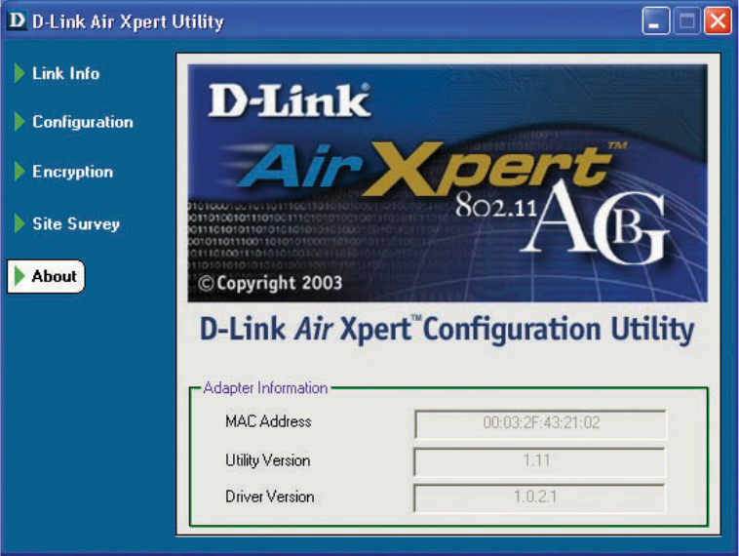Select the About tab button

click(x=46, y=276)
